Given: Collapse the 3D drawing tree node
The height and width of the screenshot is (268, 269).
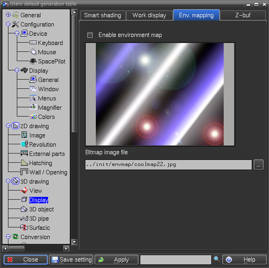Looking at the screenshot, I should click(x=8, y=182).
